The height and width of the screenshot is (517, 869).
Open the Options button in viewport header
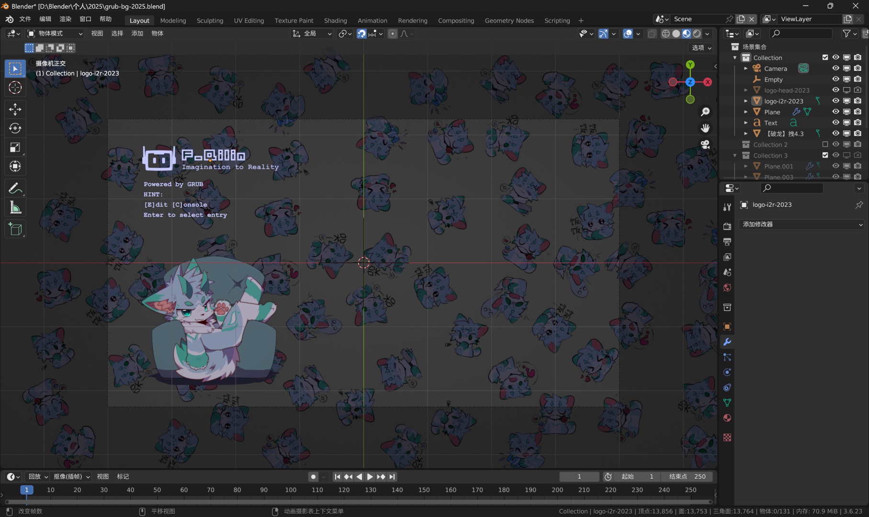tap(701, 48)
